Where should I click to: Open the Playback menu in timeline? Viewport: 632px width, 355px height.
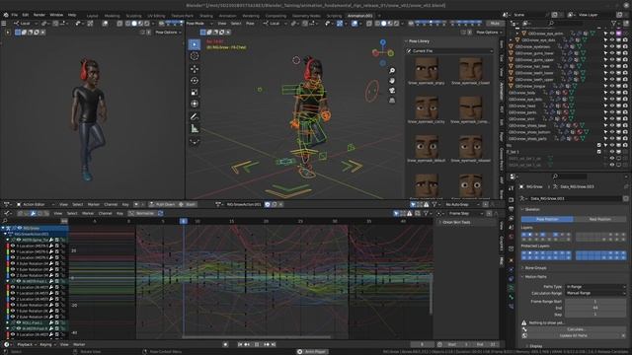26,344
